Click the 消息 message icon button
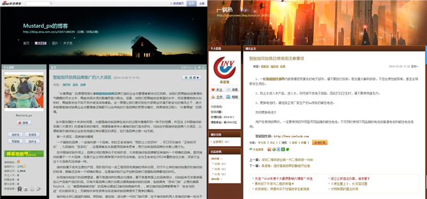The height and width of the screenshot is (199, 427). pyautogui.click(x=232, y=90)
